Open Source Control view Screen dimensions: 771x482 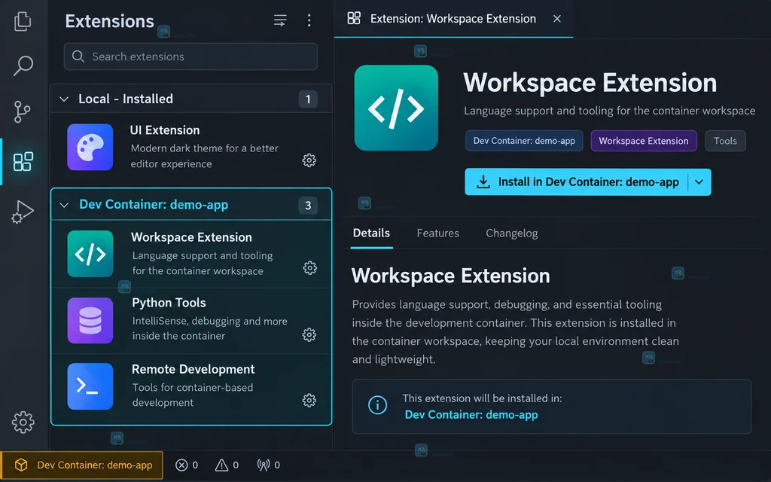22,111
